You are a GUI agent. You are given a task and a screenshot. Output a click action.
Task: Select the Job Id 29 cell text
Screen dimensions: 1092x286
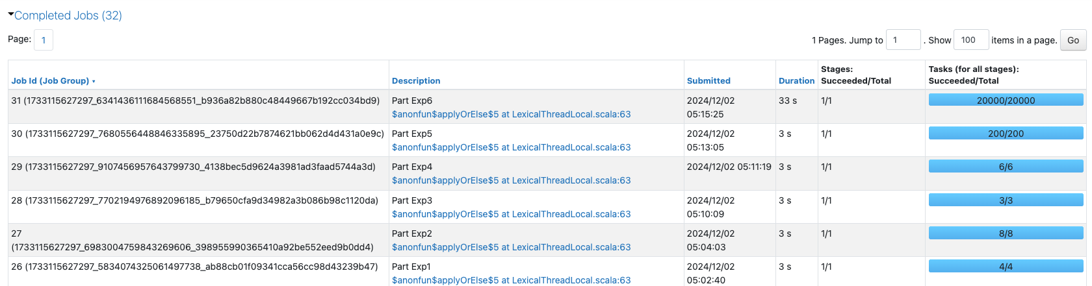pyautogui.click(x=194, y=167)
